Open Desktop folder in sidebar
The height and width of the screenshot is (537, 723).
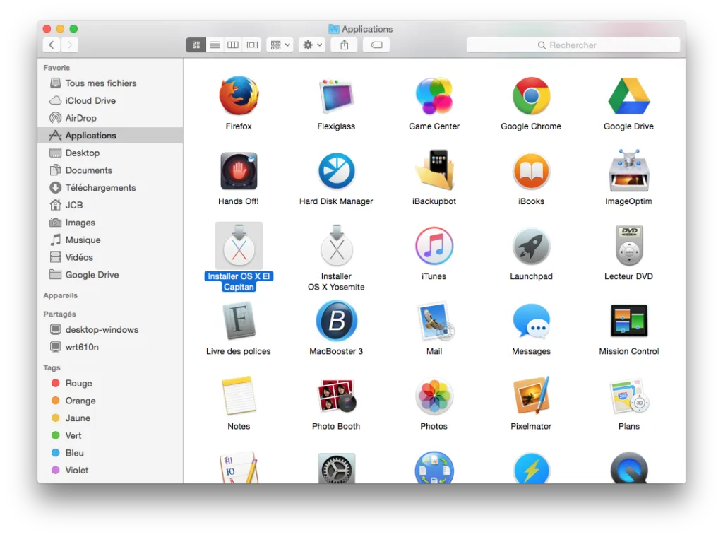tap(109, 153)
